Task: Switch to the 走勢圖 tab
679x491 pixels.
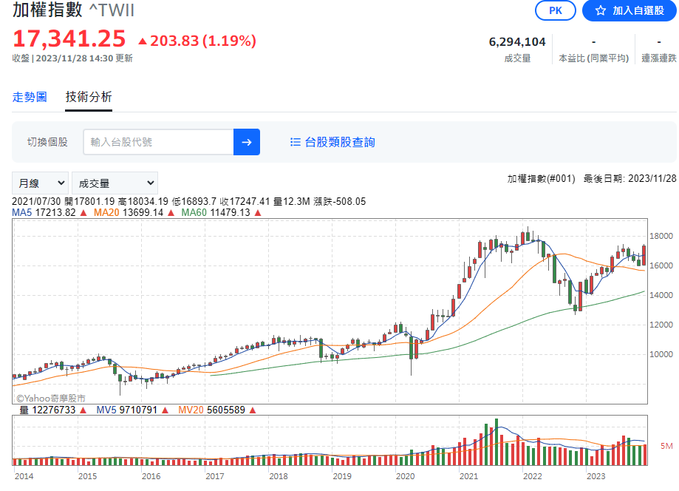Action: [30, 97]
